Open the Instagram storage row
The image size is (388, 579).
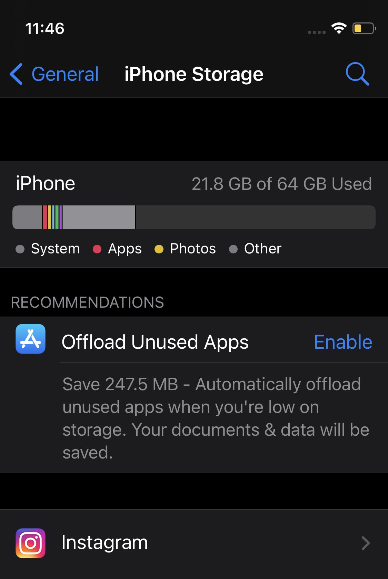[x=193, y=543]
